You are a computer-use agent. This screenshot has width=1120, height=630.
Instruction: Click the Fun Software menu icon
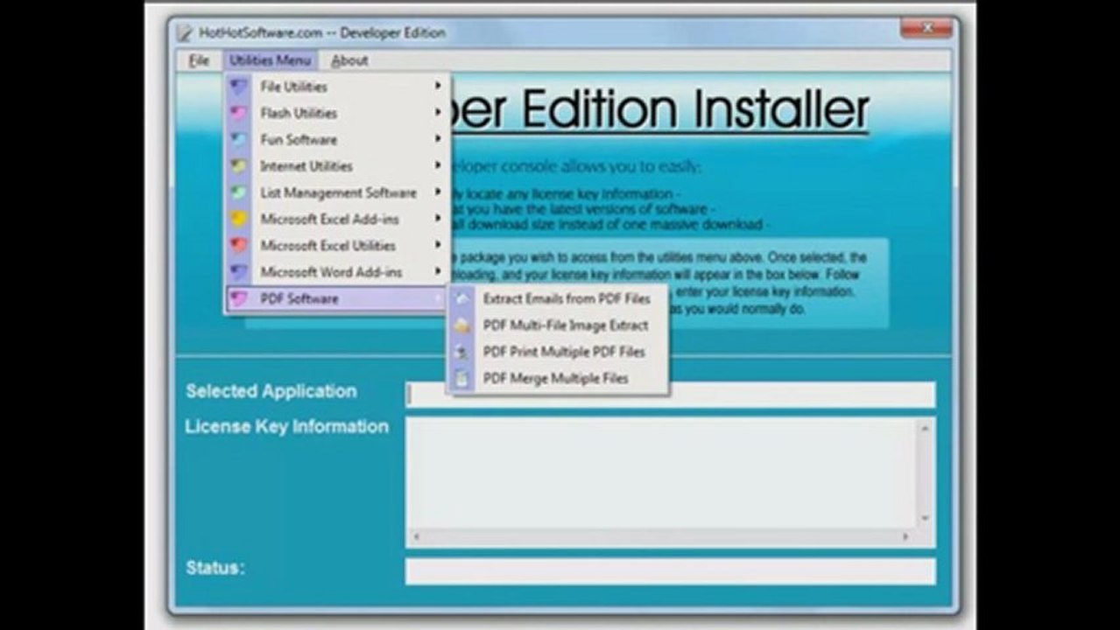tap(238, 139)
